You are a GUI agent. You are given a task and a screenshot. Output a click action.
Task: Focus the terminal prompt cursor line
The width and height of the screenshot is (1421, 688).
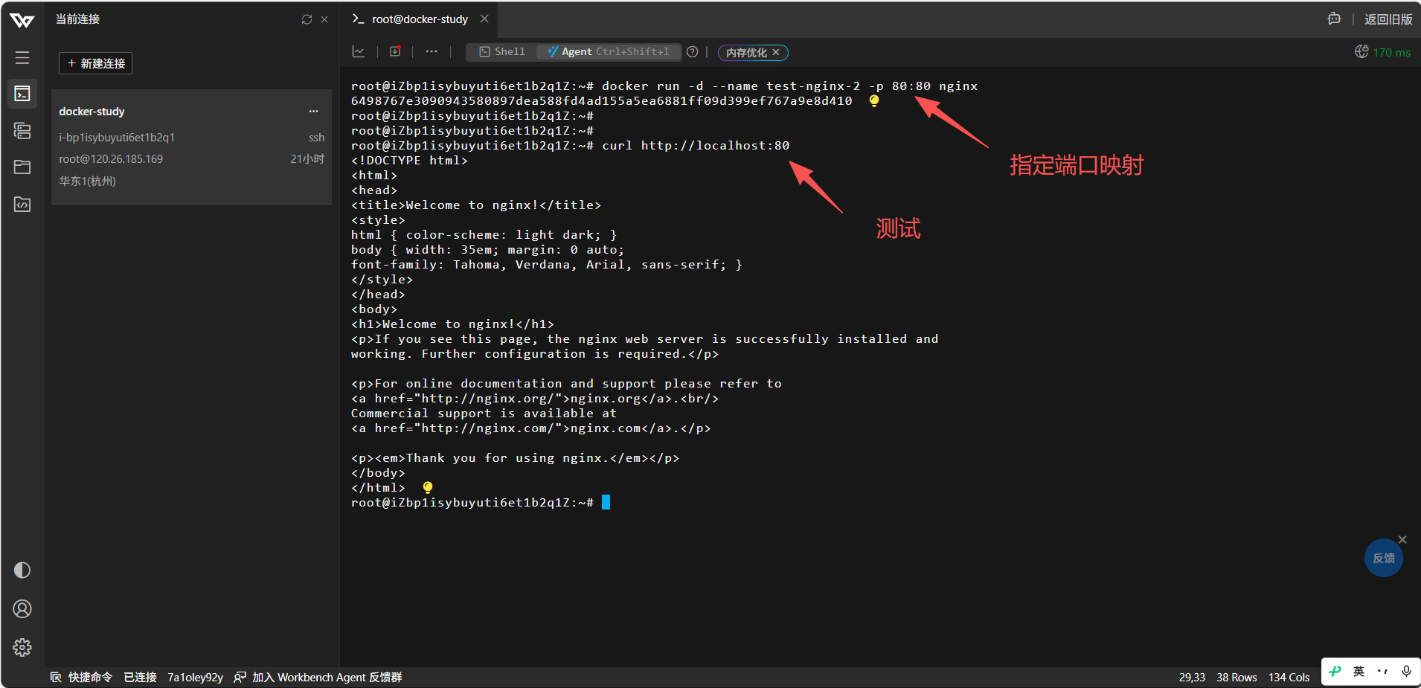481,503
